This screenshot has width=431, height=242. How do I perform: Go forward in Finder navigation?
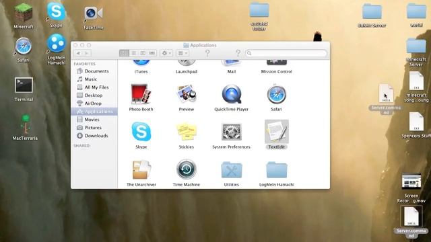pyautogui.click(x=87, y=53)
